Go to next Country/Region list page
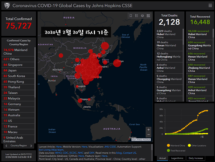 [x=31, y=146]
